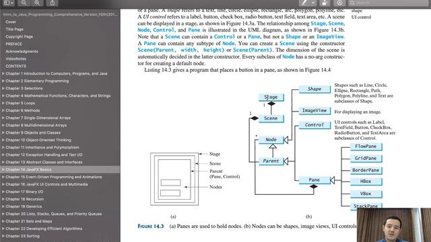Click the Control box in diagram
This screenshot has height=242, width=431.
[x=314, y=125]
